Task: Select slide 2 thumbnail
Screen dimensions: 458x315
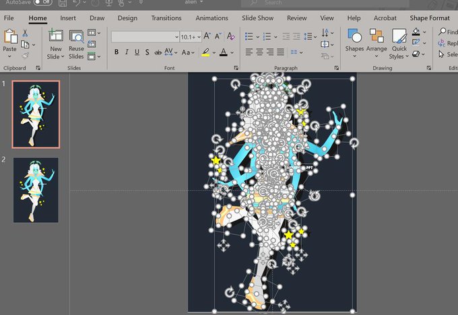Action: 36,190
